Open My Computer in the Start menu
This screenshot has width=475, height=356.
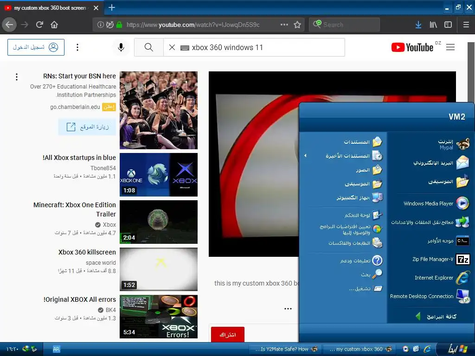click(359, 197)
